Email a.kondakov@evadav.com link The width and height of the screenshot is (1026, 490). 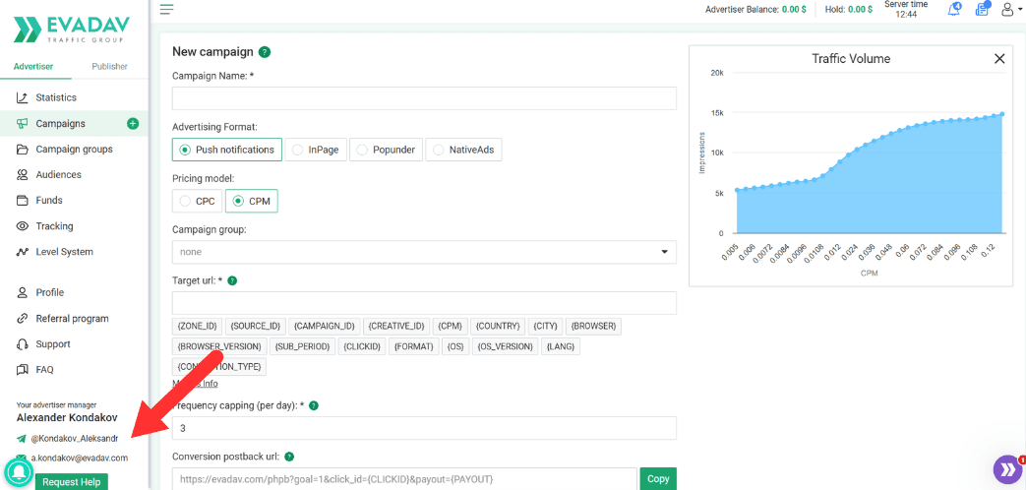coord(79,458)
